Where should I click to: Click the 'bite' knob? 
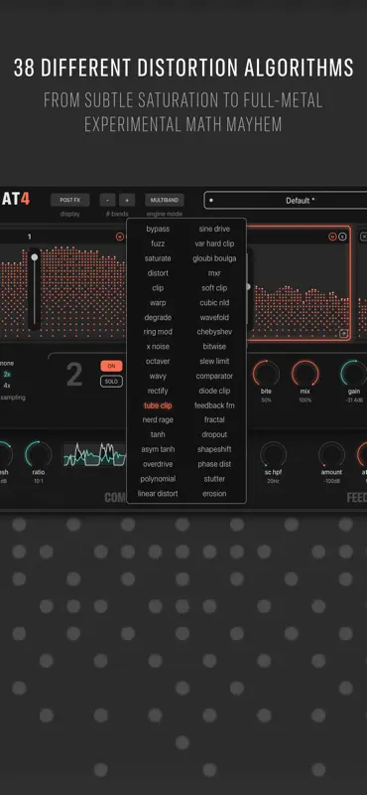coord(266,374)
